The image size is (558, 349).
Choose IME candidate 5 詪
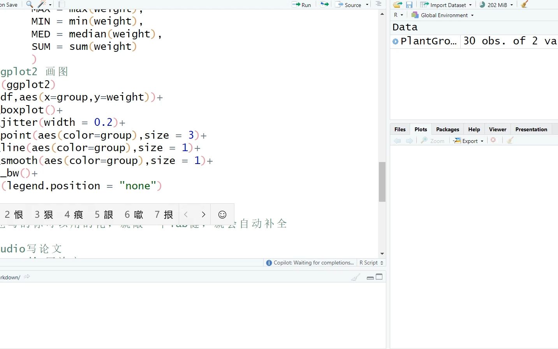click(x=104, y=215)
